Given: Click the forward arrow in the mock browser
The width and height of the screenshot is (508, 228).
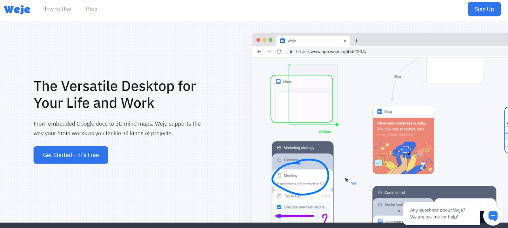Looking at the screenshot, I should point(269,51).
